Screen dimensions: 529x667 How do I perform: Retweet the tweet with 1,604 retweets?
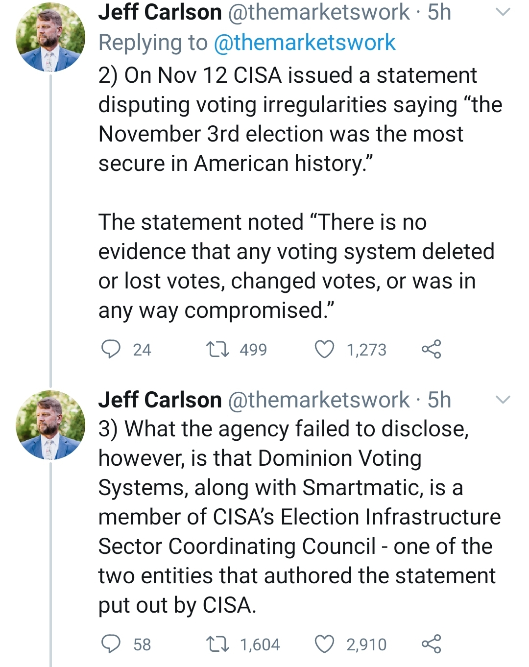(217, 644)
